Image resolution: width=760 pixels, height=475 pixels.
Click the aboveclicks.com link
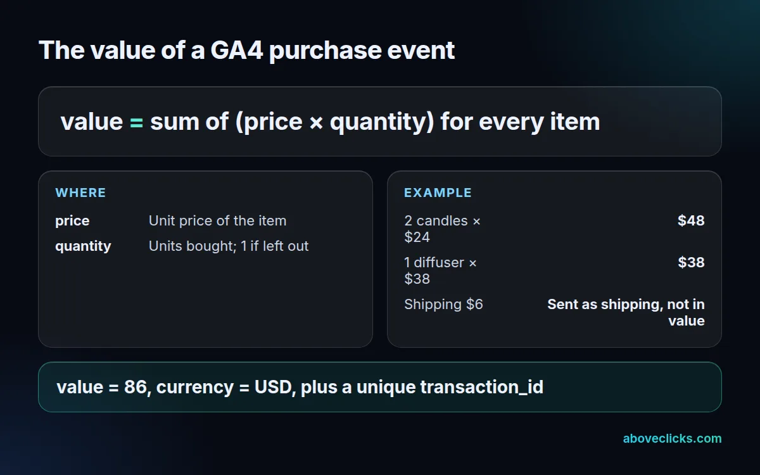pyautogui.click(x=672, y=438)
